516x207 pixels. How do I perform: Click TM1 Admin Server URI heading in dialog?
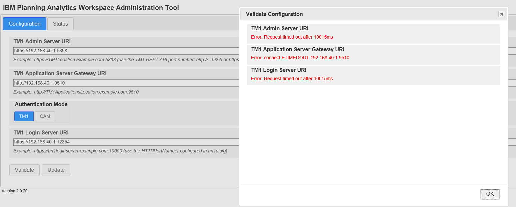[280, 29]
